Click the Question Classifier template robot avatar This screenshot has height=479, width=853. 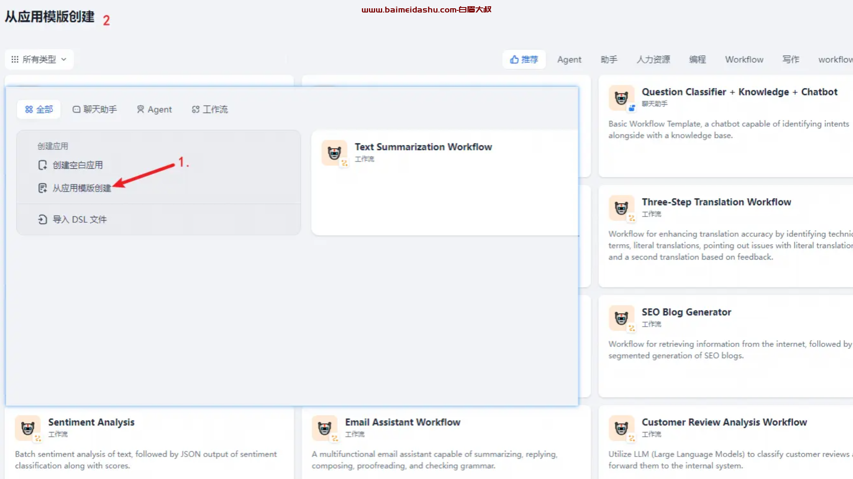[x=621, y=98]
